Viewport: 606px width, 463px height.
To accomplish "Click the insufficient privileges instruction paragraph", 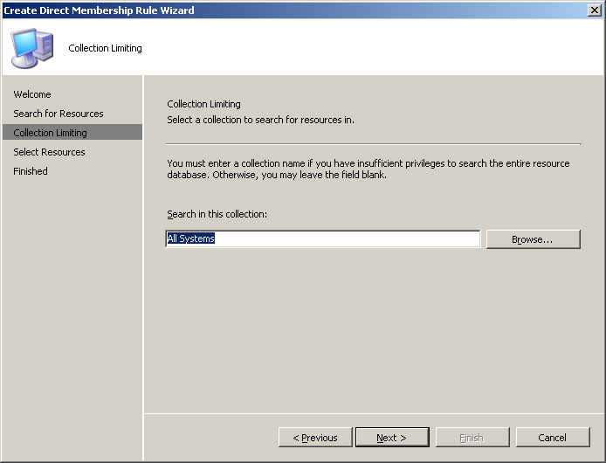I will [x=368, y=169].
